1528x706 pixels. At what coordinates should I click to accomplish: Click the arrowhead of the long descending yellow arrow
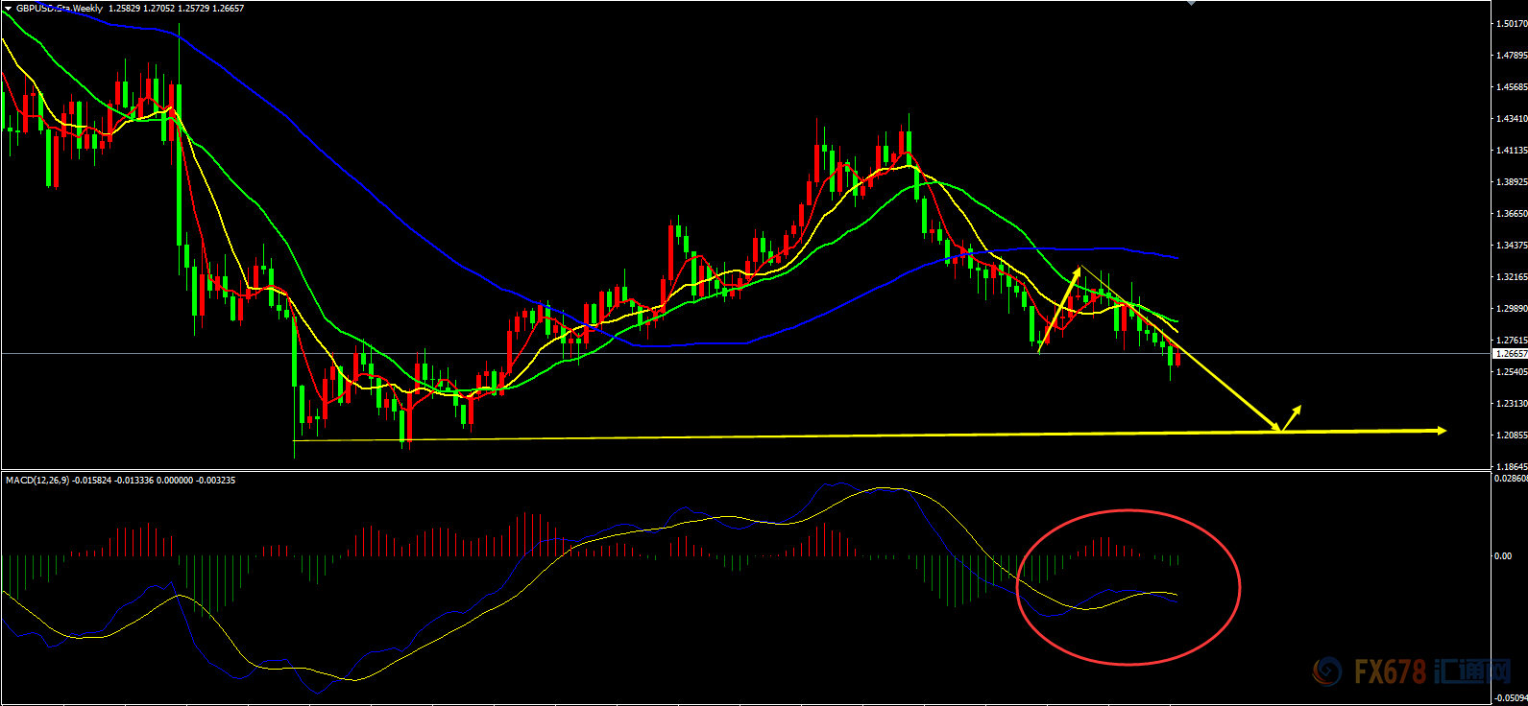pyautogui.click(x=1276, y=428)
